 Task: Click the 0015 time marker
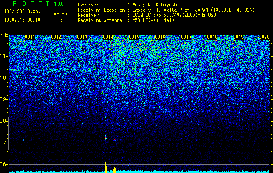[134, 37]
